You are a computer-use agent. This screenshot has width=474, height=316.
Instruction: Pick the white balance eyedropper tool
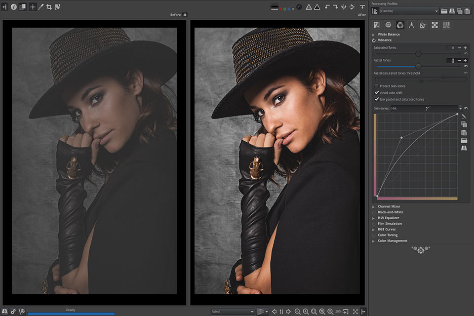(41, 7)
